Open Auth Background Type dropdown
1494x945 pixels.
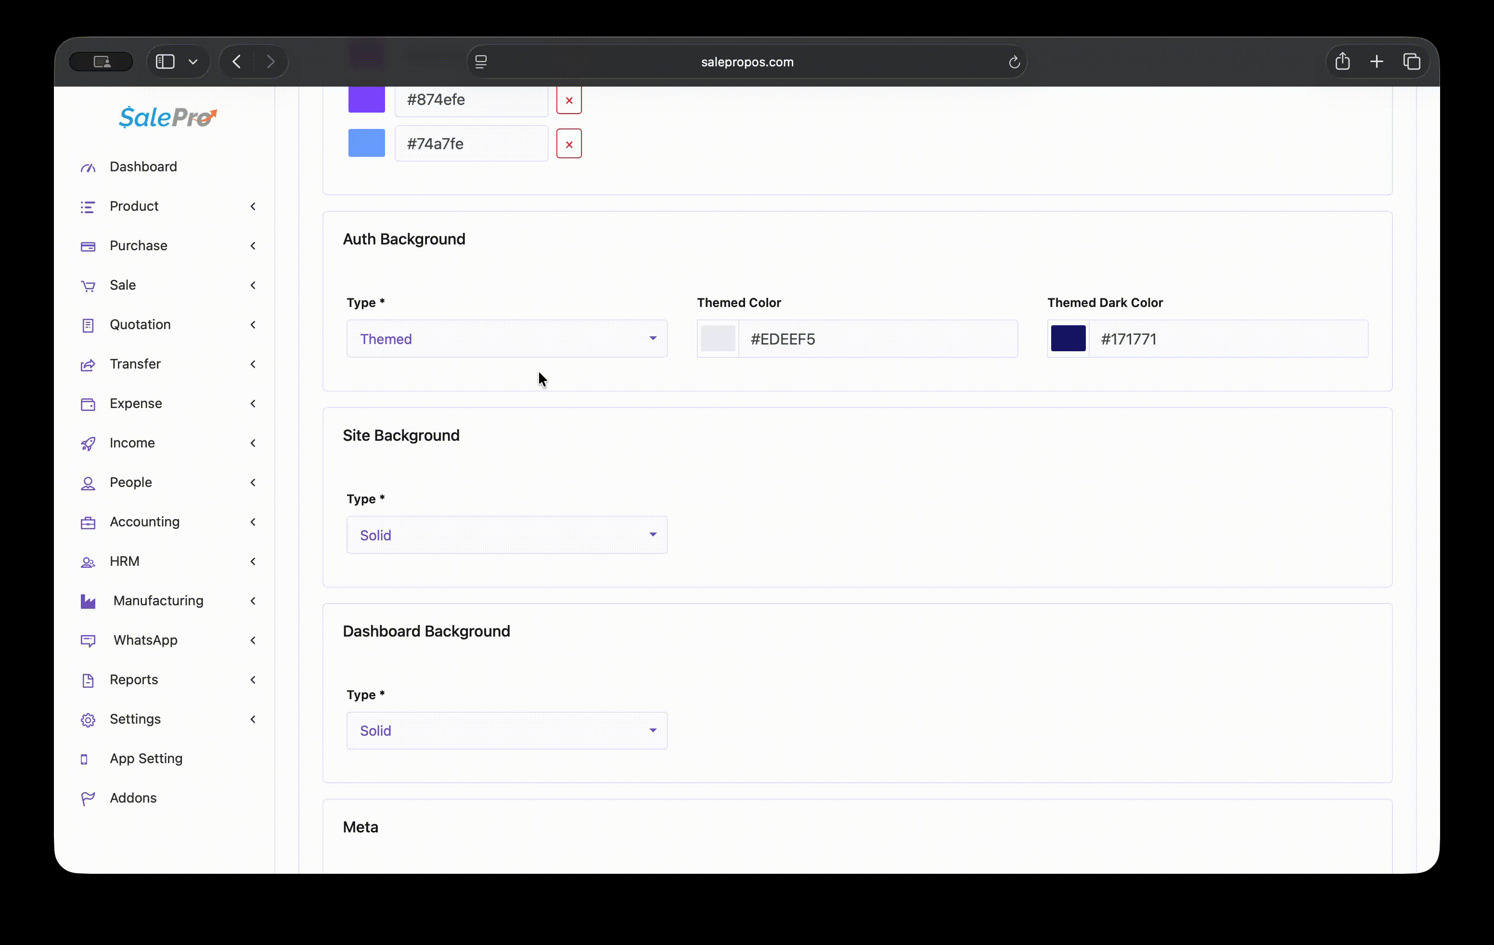pos(506,339)
